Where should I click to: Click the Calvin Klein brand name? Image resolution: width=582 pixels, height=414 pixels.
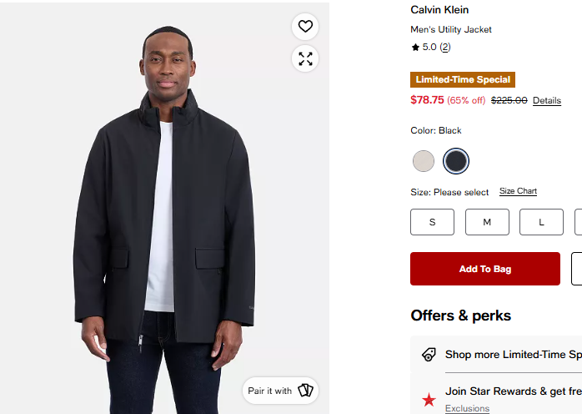(x=439, y=10)
